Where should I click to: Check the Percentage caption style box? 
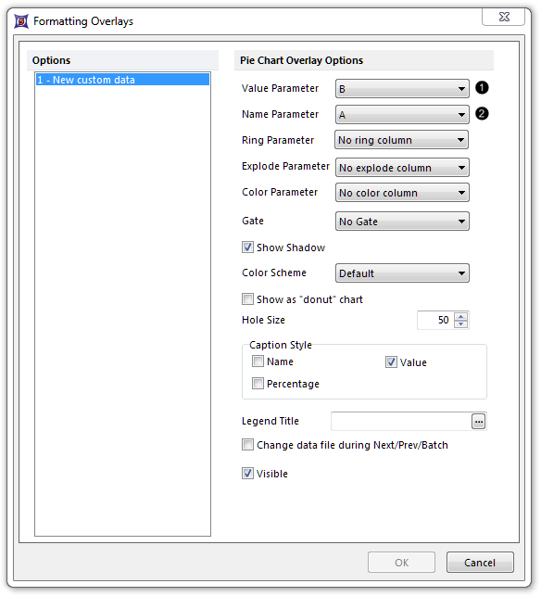coord(258,383)
